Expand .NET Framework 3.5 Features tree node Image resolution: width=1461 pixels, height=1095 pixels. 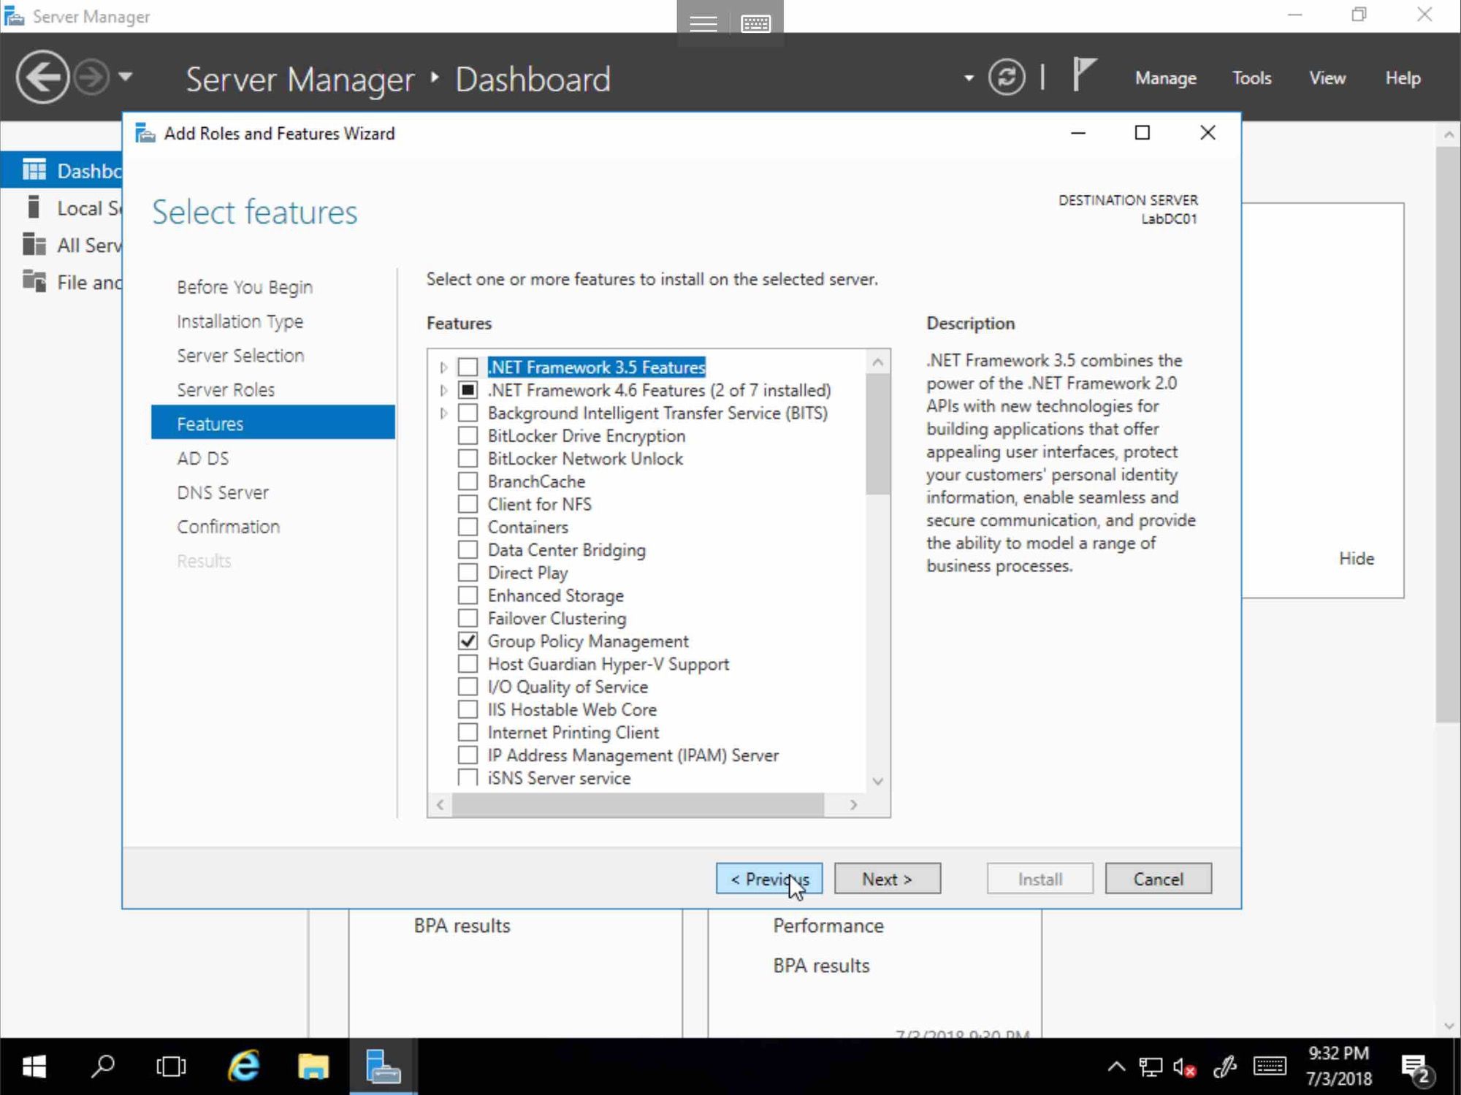pyautogui.click(x=443, y=367)
